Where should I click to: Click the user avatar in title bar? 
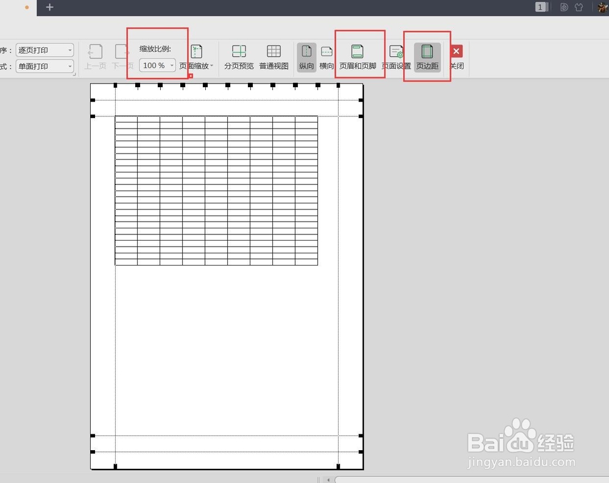tap(603, 7)
